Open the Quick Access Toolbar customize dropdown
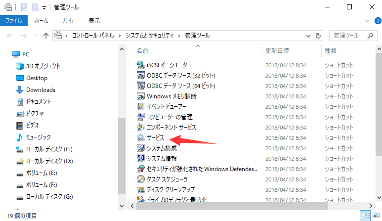382x221 pixels. pyautogui.click(x=44, y=8)
